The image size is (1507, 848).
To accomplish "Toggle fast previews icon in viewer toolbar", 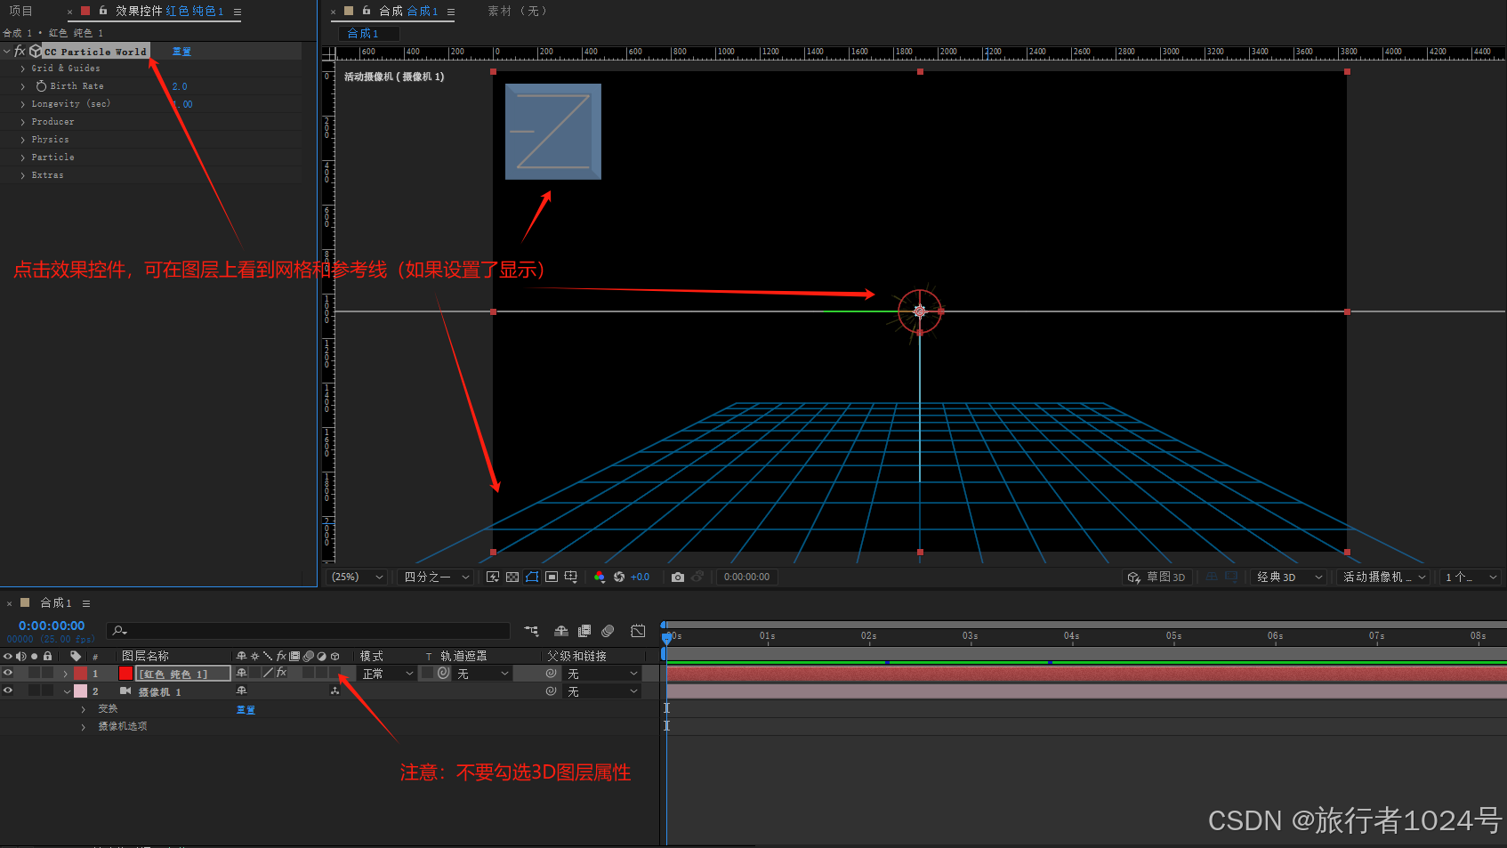I will [x=493, y=577].
